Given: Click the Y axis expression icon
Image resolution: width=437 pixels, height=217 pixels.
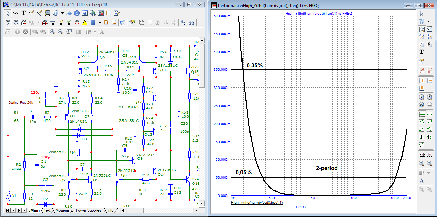Looking at the screenshot, I should pos(430,97).
